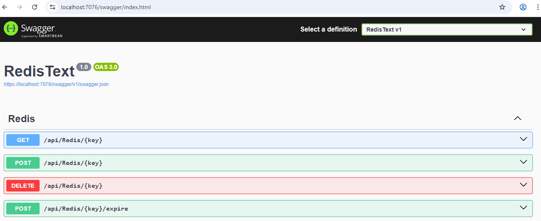
Task: Click the GET row's /api/Redis/{key} path
Action: tap(73, 140)
